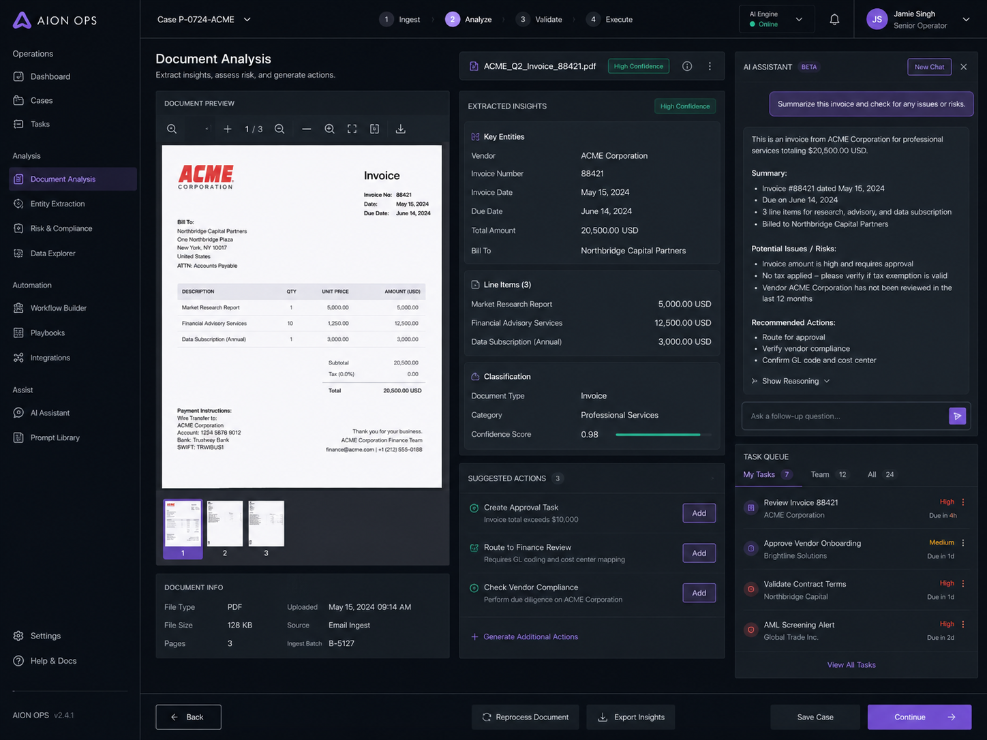Click the Dashboard sidebar icon

pyautogui.click(x=18, y=76)
